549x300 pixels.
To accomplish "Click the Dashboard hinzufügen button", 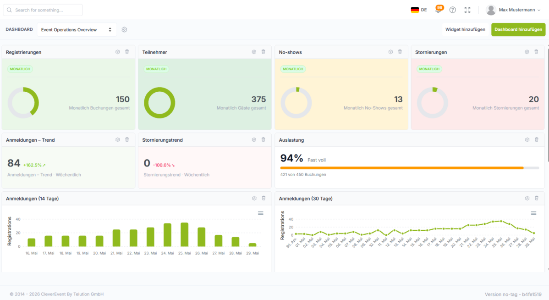I will (x=518, y=29).
